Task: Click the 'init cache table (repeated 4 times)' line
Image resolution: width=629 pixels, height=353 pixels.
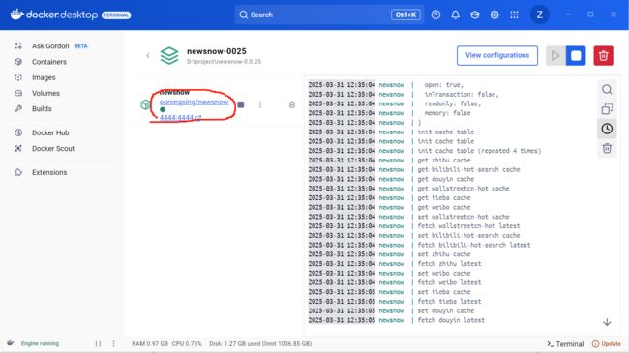Action: [479, 151]
